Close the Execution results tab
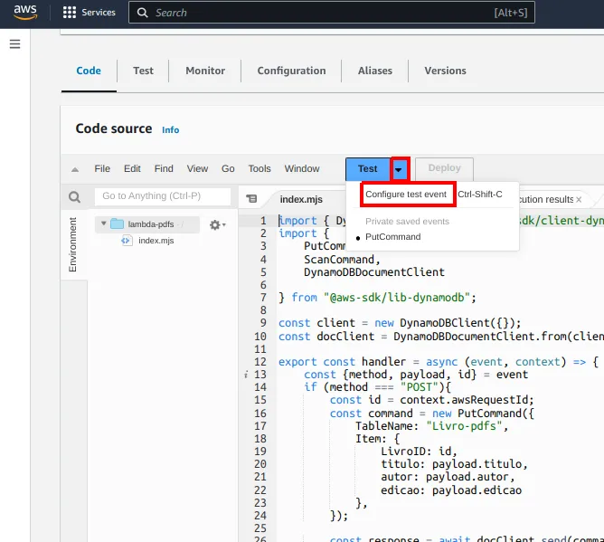 pos(579,199)
